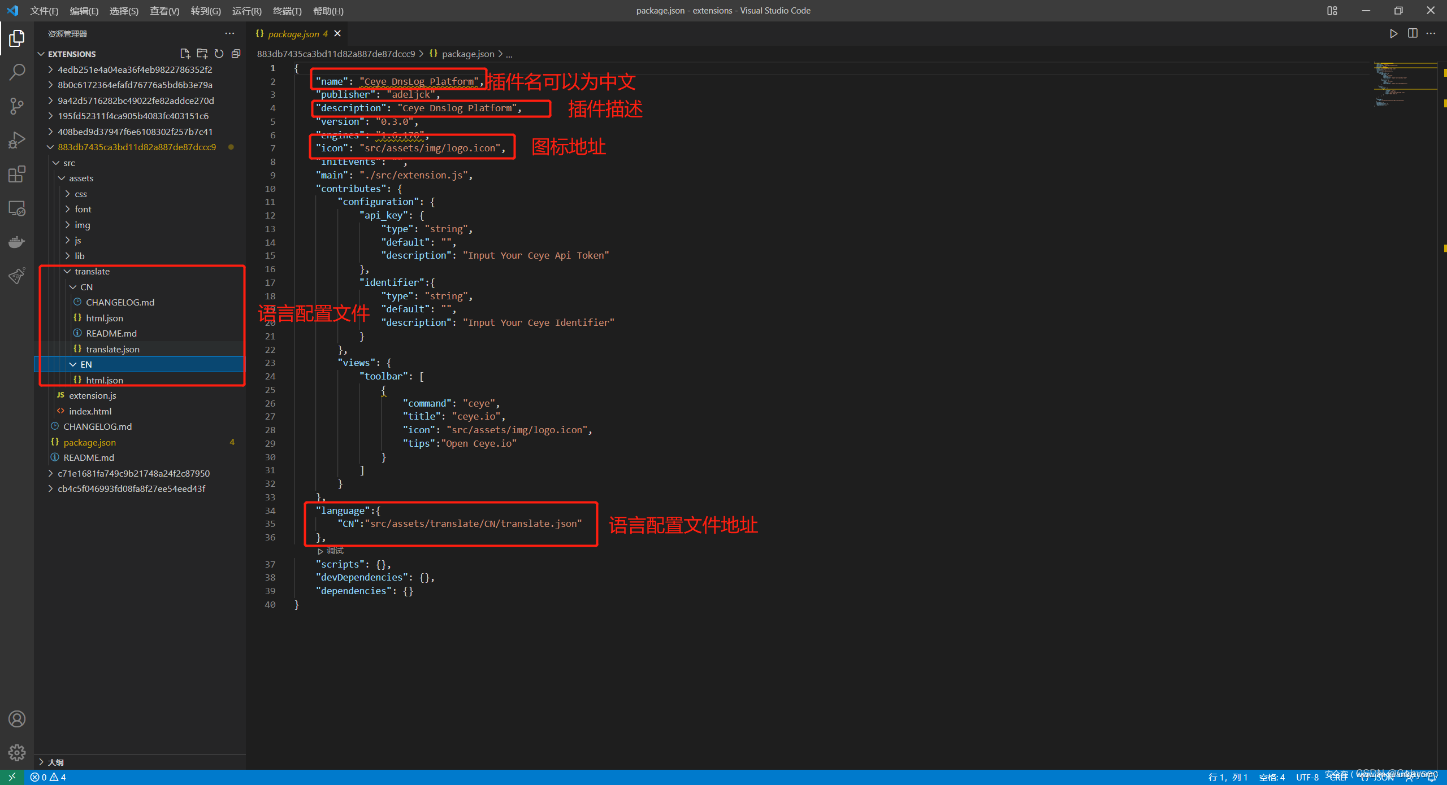This screenshot has width=1447, height=785.
Task: Open the Extensions view icon
Action: pos(17,174)
